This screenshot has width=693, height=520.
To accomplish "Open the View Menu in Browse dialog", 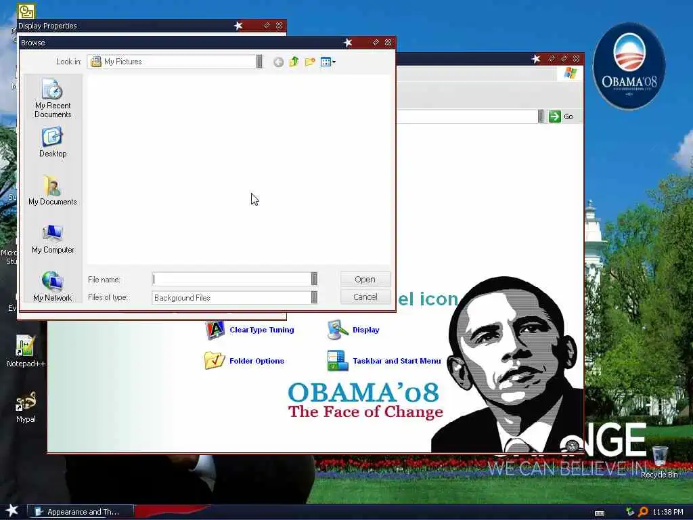I will point(328,62).
